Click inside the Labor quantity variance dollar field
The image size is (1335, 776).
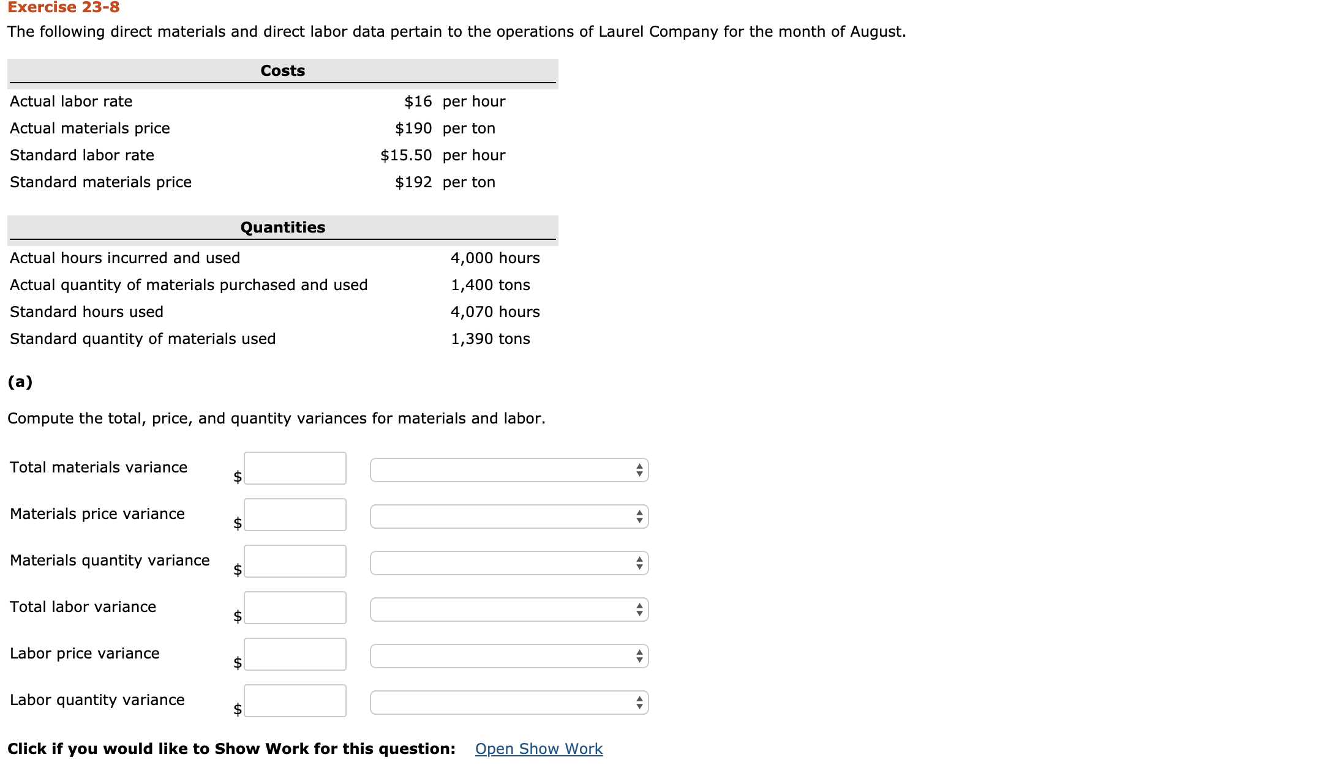pyautogui.click(x=295, y=700)
